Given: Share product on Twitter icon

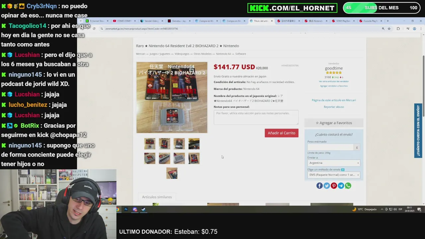Looking at the screenshot, I should pos(327,186).
